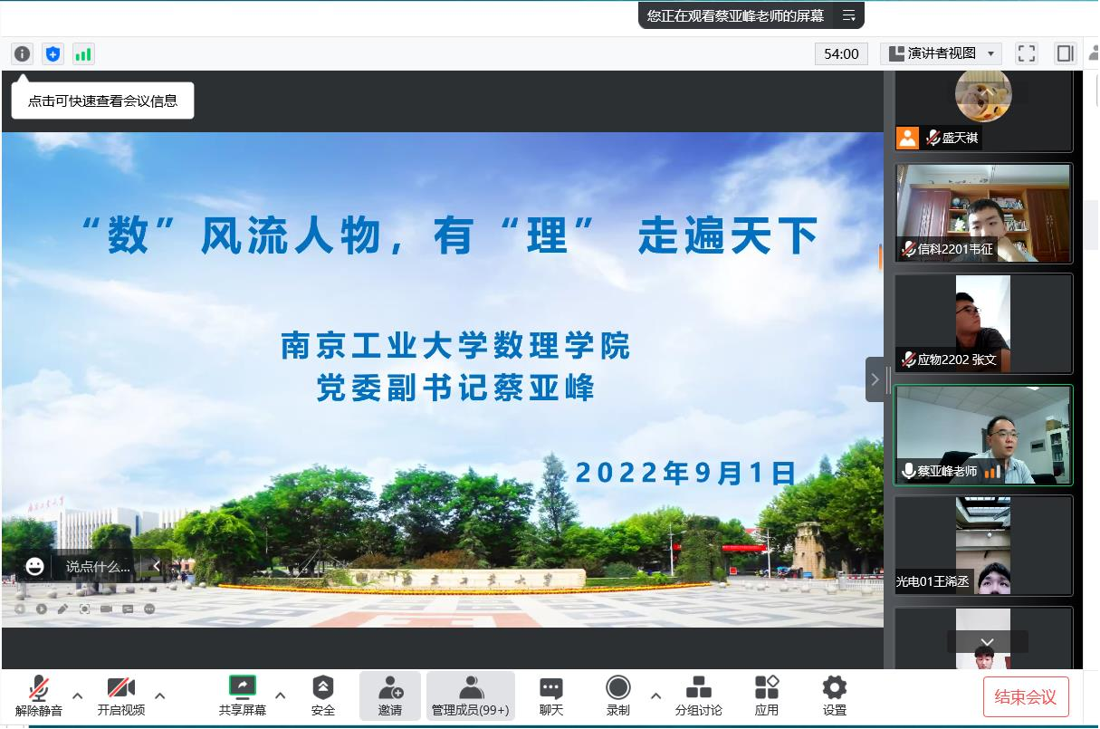Turn on camera with 开启视频
This screenshot has width=1100, height=729.
(x=121, y=695)
